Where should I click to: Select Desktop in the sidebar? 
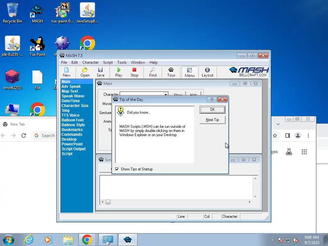click(69, 139)
